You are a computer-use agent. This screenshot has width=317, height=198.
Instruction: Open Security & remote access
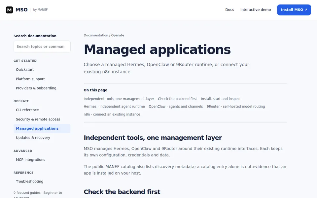pyautogui.click(x=38, y=119)
